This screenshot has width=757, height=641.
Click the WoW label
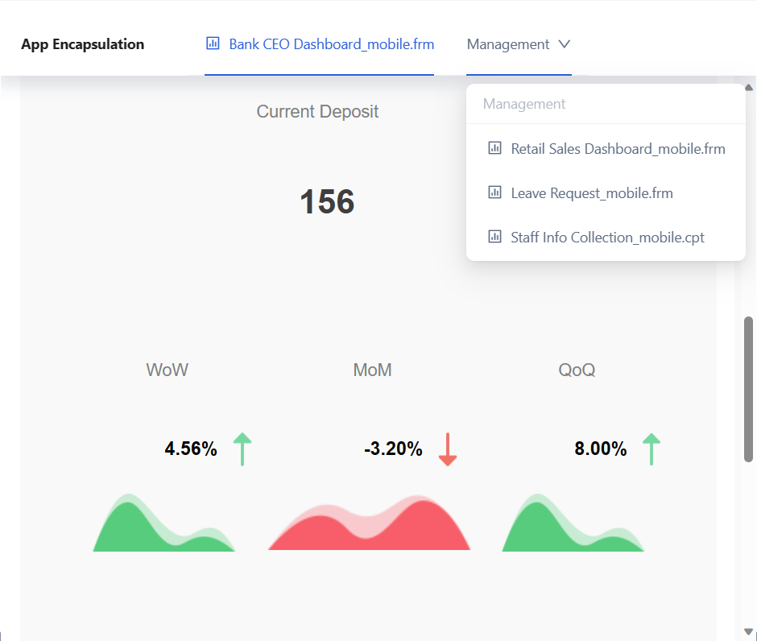click(x=167, y=370)
